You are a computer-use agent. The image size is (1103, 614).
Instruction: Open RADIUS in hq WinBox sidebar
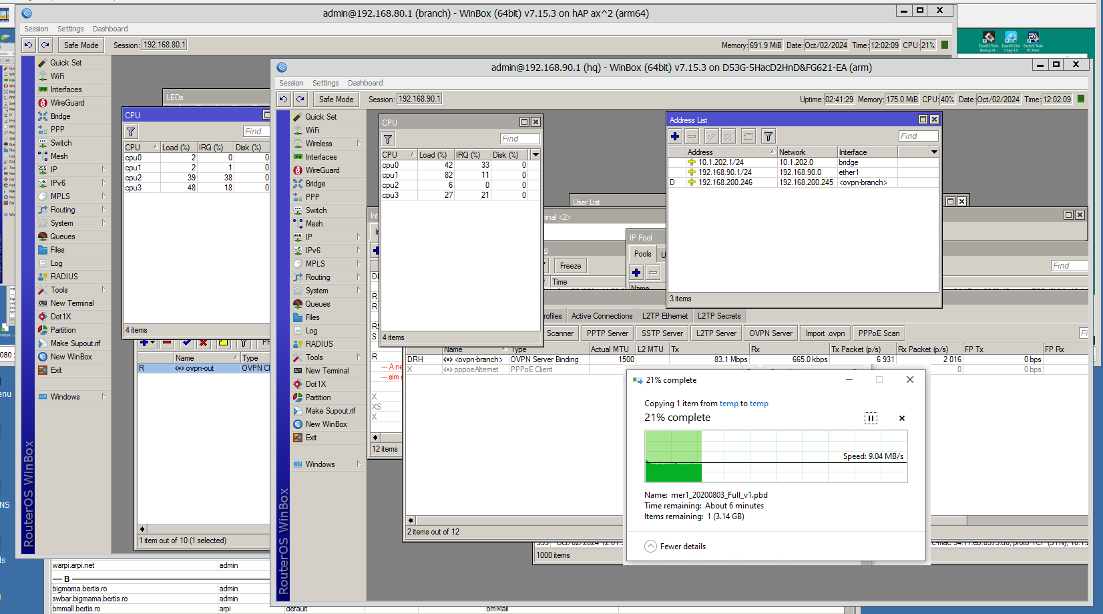(x=318, y=344)
